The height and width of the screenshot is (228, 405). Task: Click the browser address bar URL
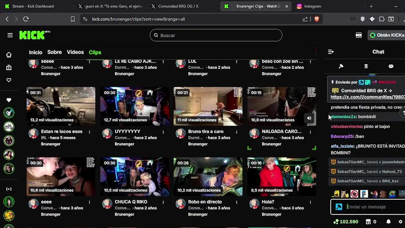coord(138,19)
